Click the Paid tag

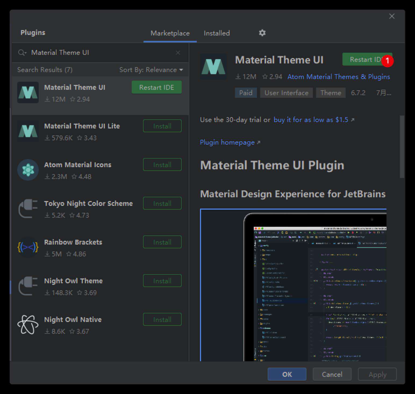[246, 93]
